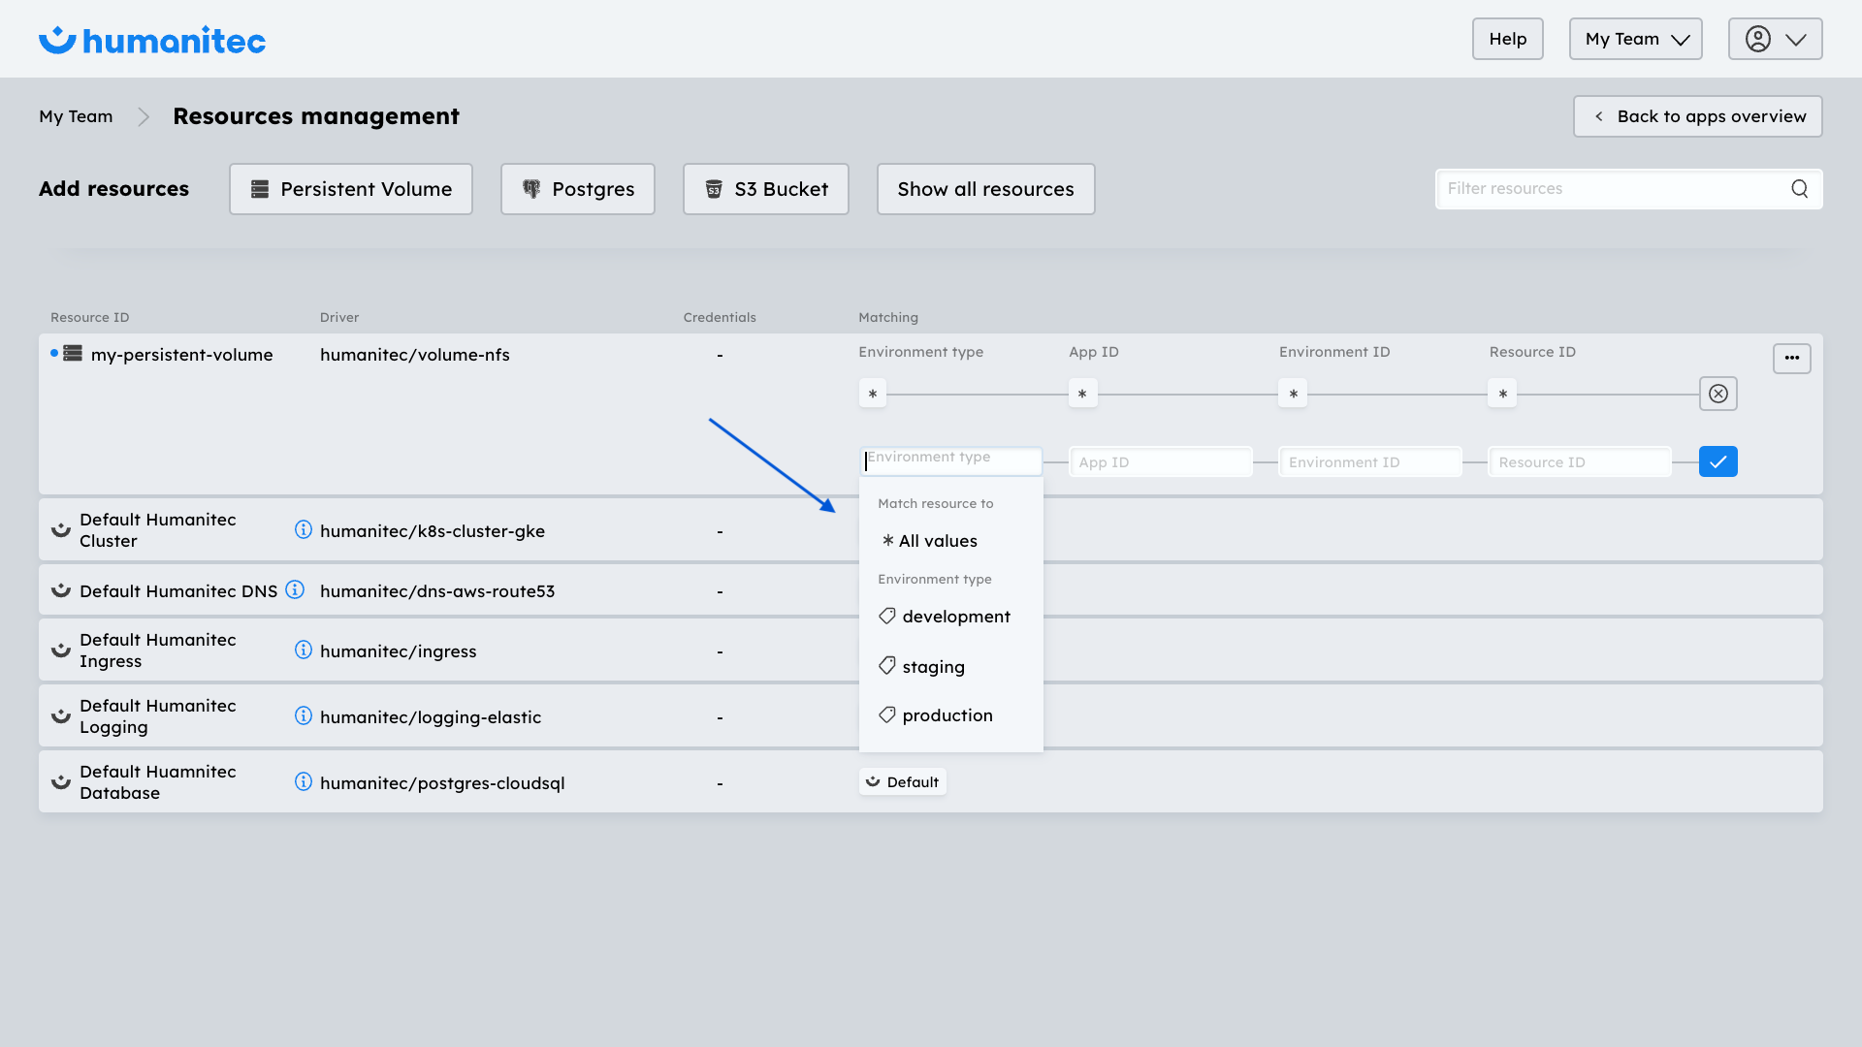This screenshot has width=1862, height=1047.
Task: Choose development environment type
Action: pos(951,617)
